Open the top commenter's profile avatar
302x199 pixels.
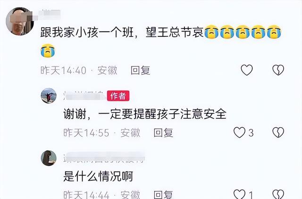[x=20, y=21]
